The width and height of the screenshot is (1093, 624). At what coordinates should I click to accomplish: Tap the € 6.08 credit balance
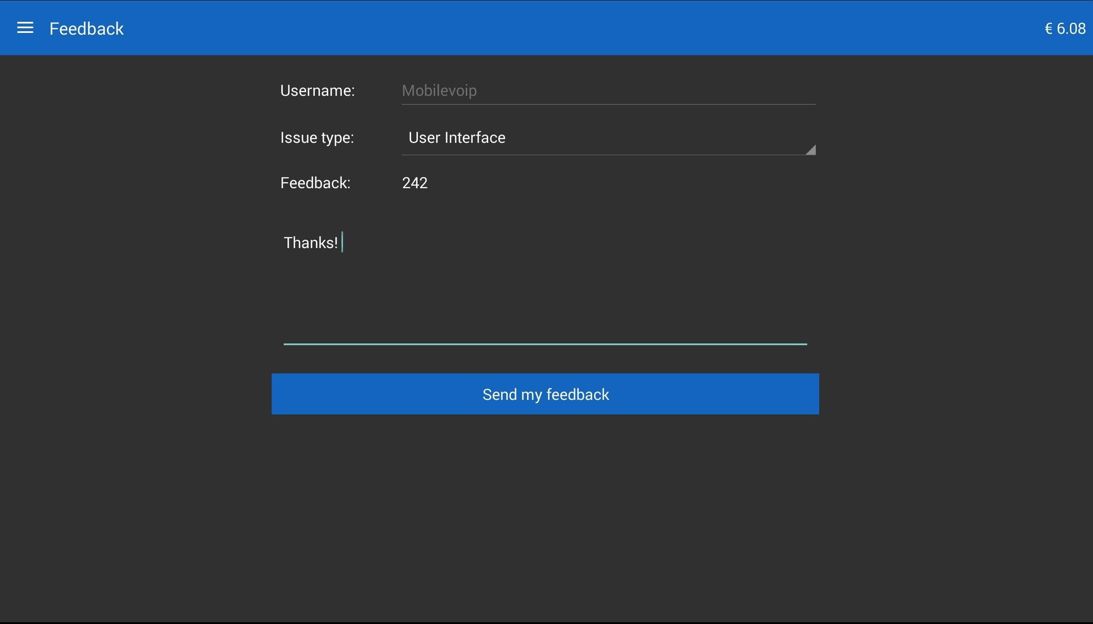click(1065, 29)
